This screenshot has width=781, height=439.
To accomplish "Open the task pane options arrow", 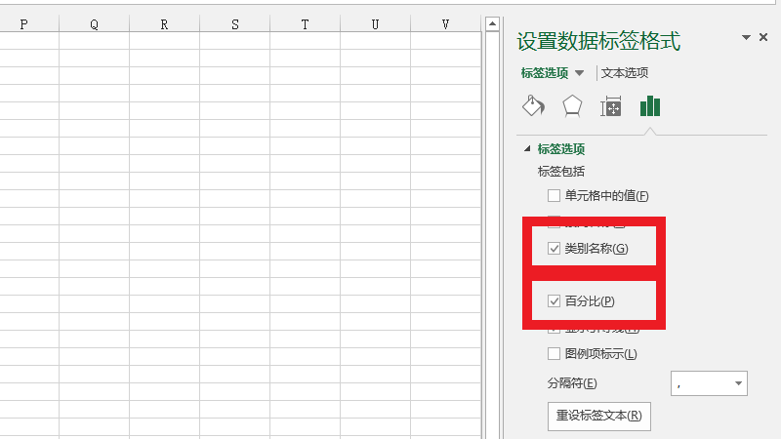I will click(x=747, y=37).
